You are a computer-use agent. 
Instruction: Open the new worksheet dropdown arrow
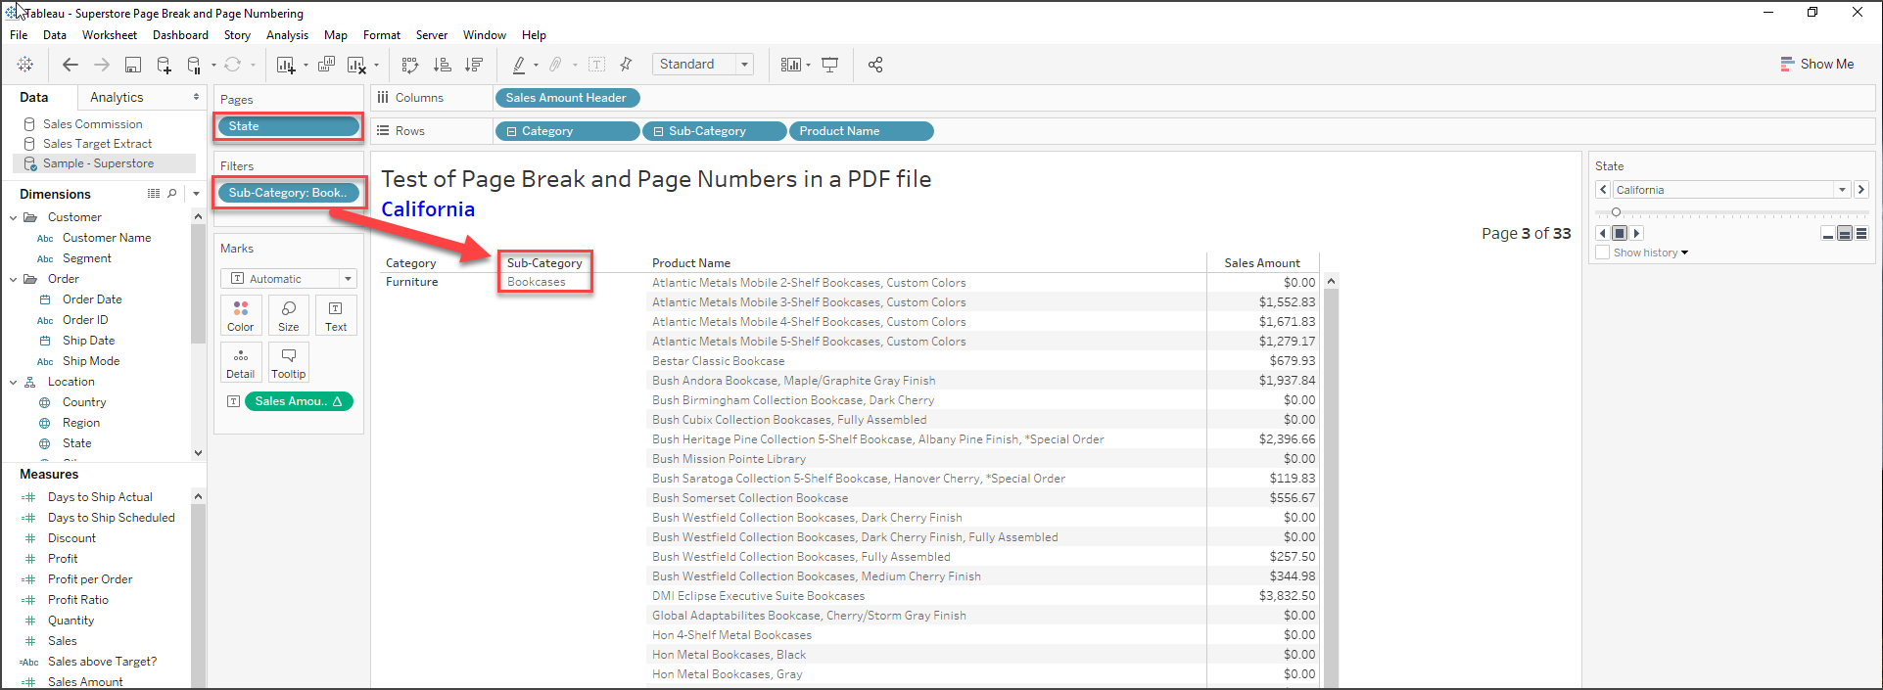[306, 66]
